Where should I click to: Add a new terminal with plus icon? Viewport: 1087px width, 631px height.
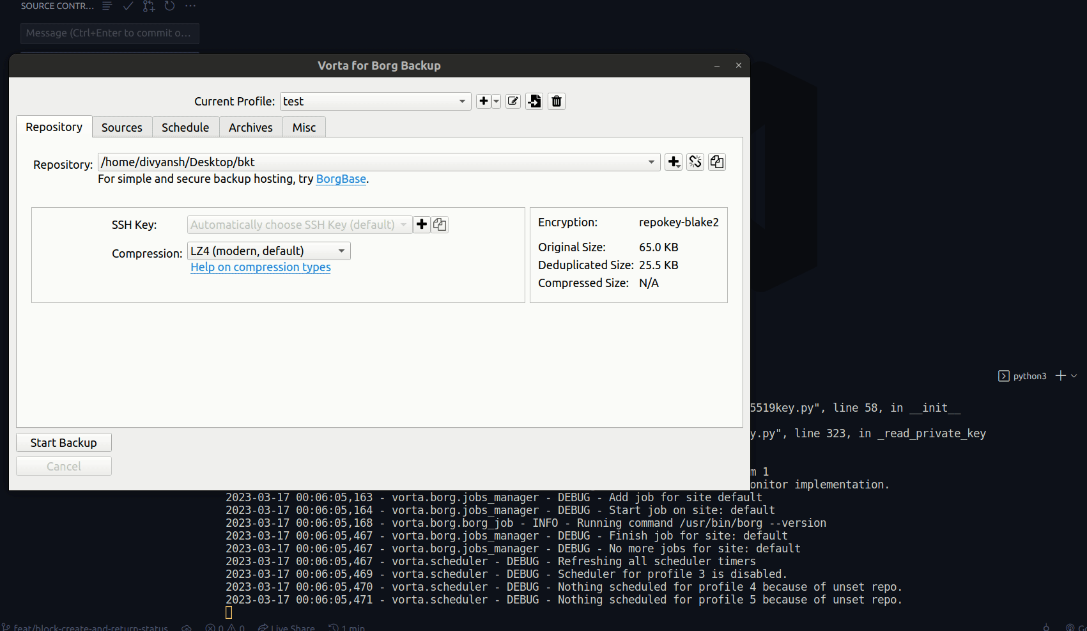pyautogui.click(x=1061, y=376)
